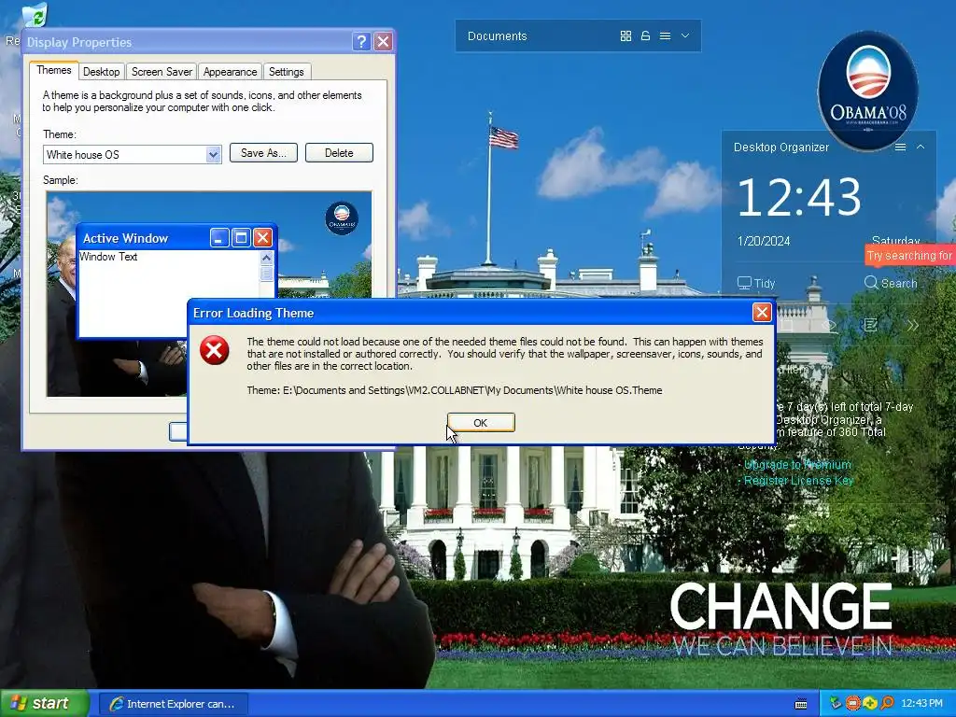Open the Screen Saver tab

click(162, 72)
